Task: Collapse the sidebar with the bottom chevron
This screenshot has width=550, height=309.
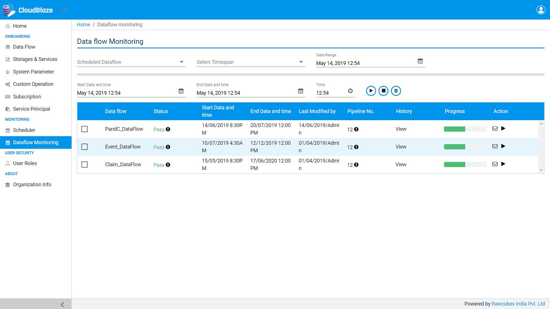Action: [x=62, y=304]
